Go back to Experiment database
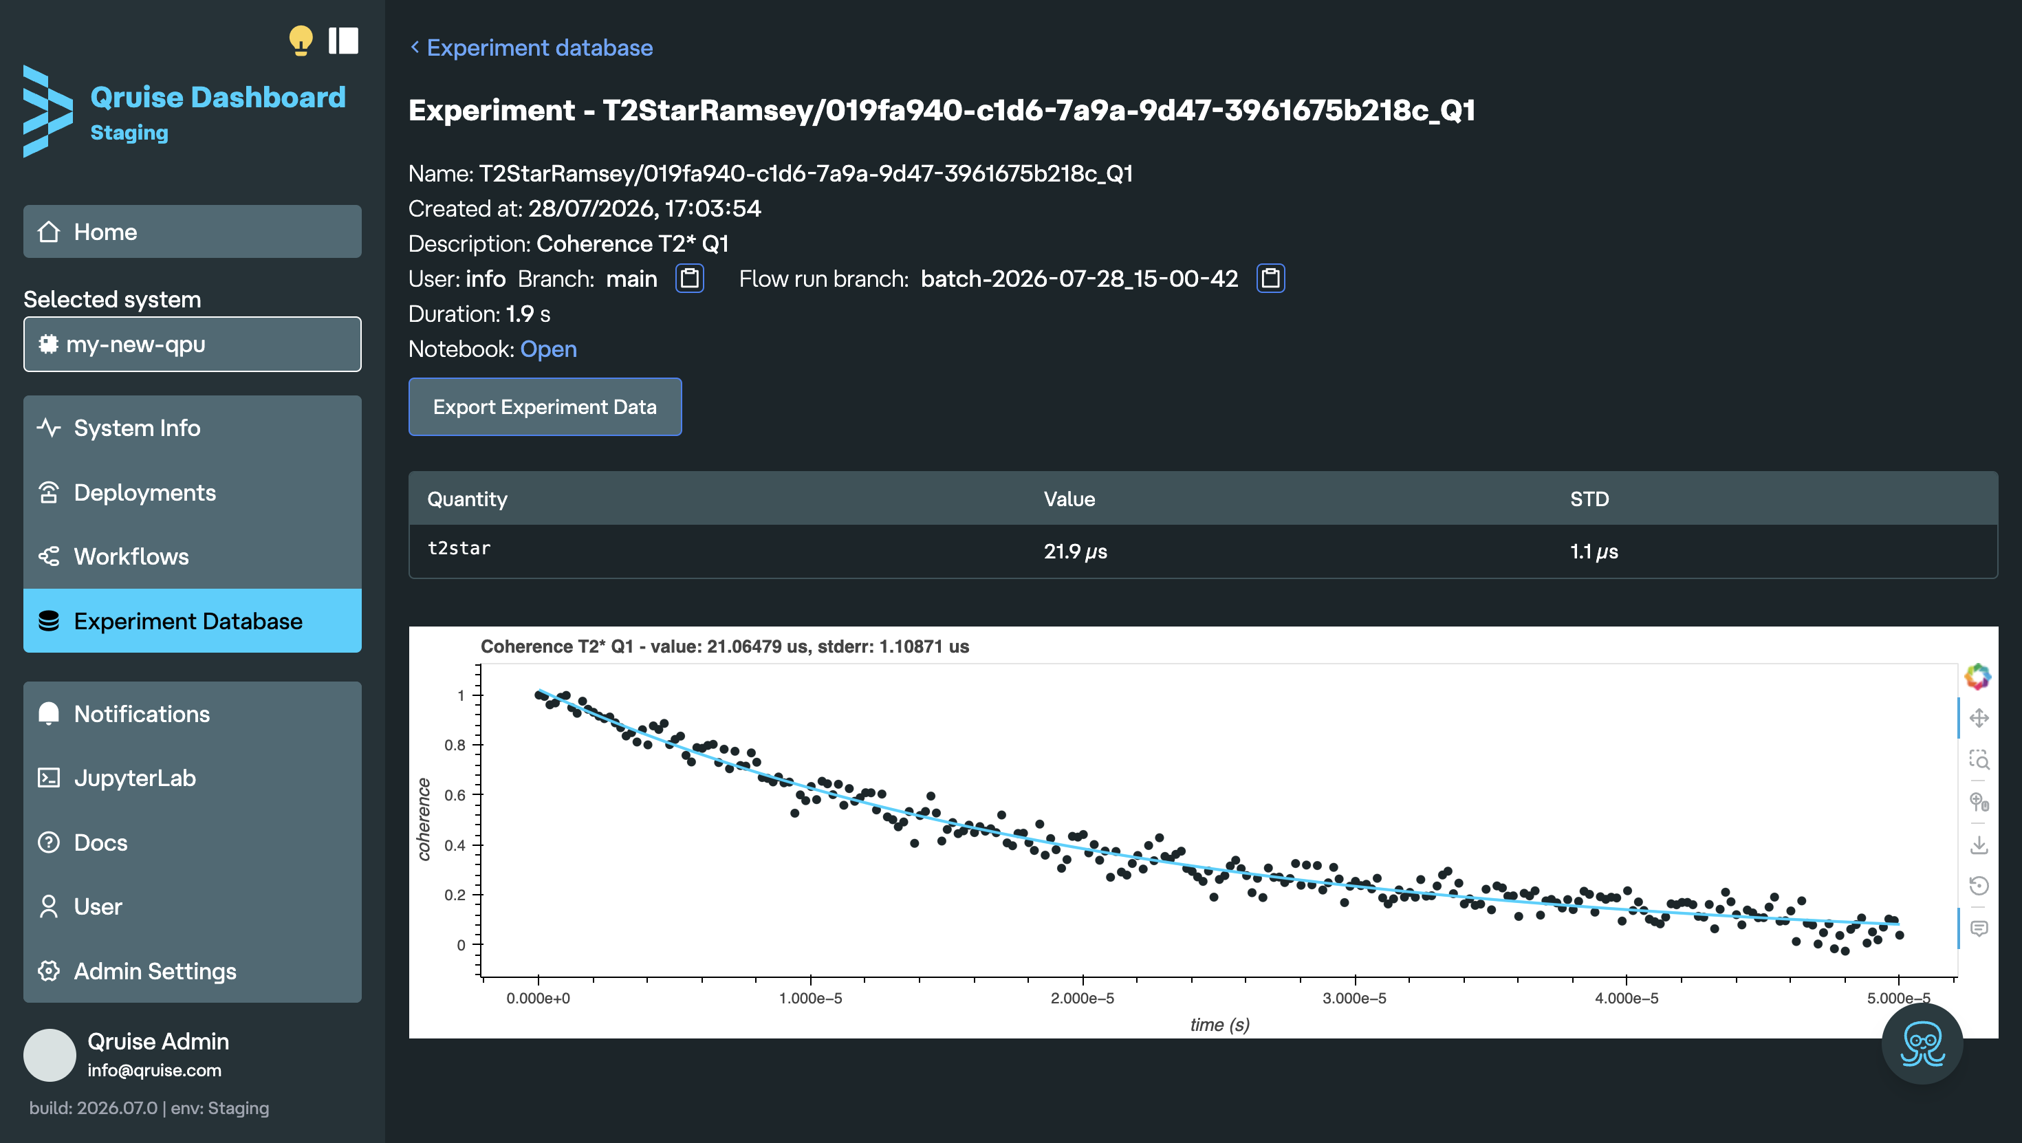2022x1143 pixels. [532, 48]
